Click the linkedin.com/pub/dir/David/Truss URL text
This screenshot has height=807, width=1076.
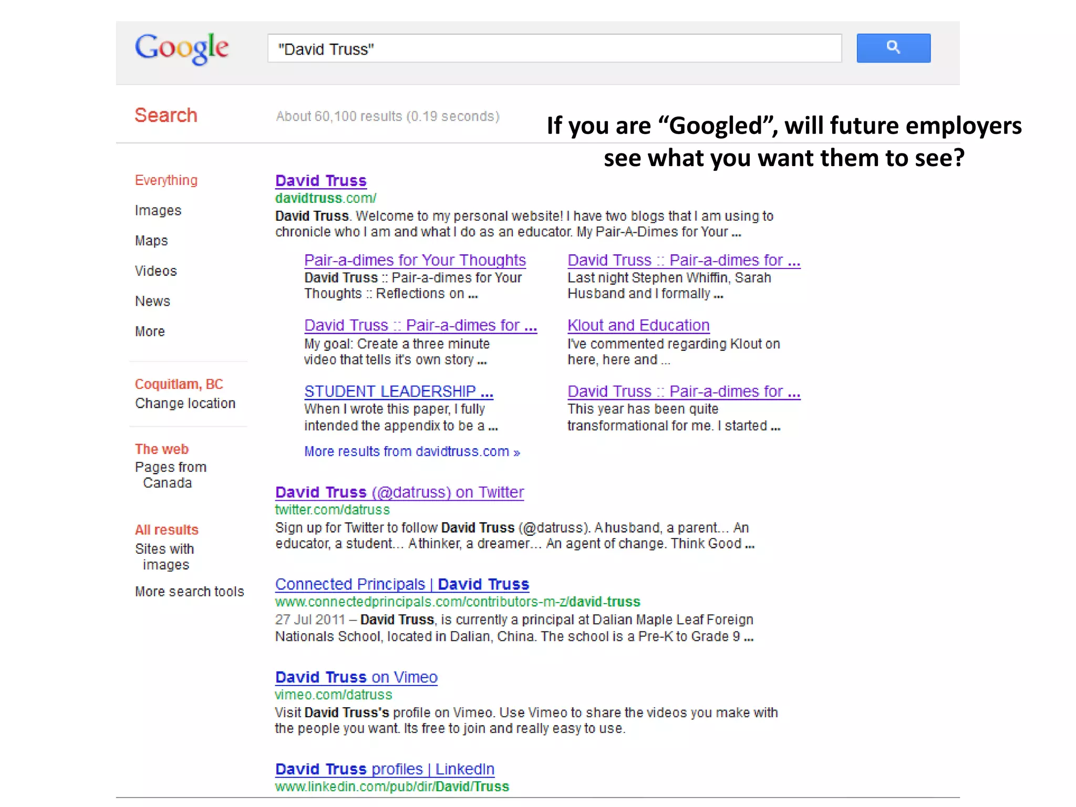[x=392, y=787]
